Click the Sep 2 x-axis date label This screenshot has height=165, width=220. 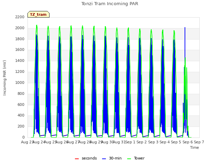(142, 142)
